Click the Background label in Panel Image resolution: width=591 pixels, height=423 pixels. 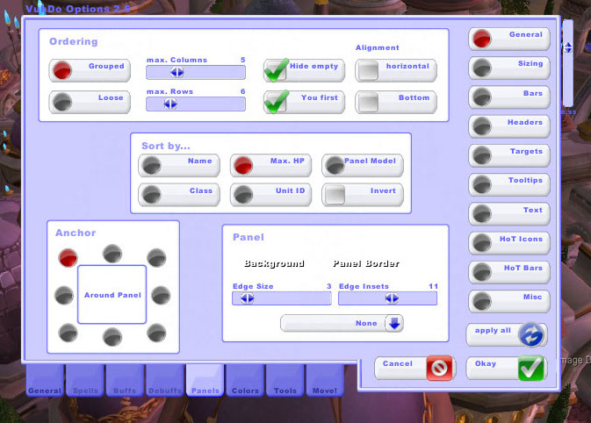click(x=274, y=263)
